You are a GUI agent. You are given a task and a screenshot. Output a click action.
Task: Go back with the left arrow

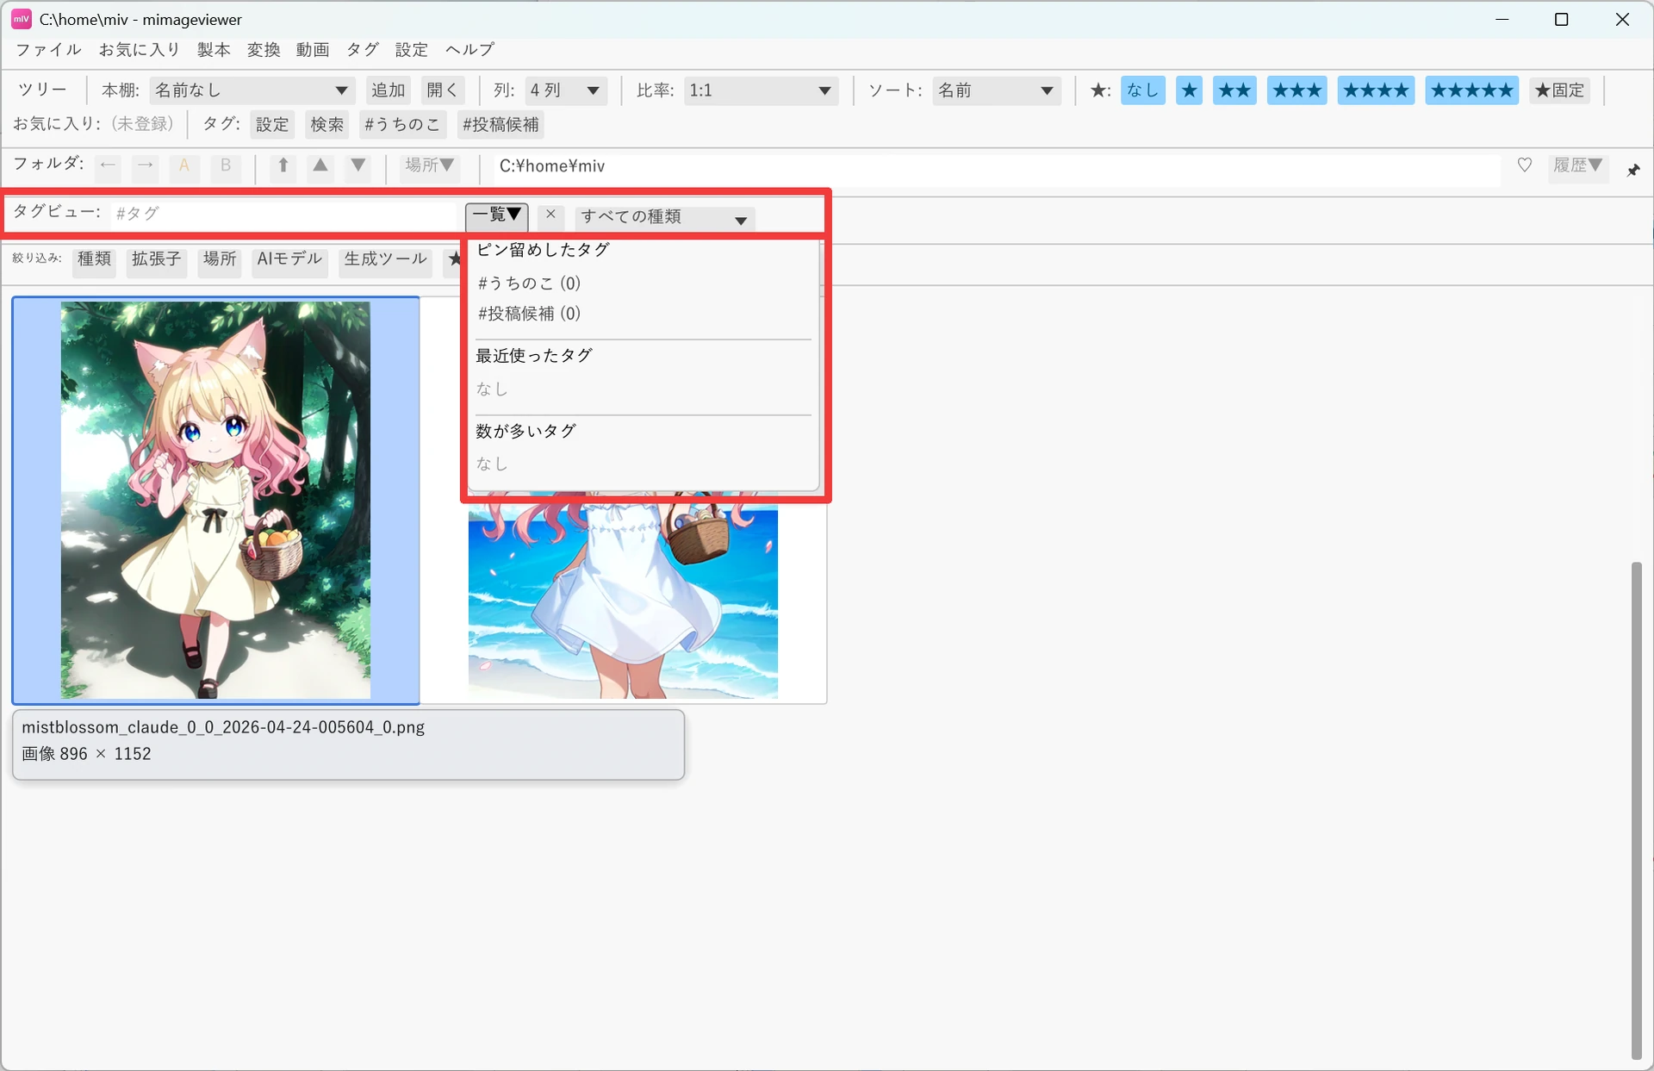point(108,165)
